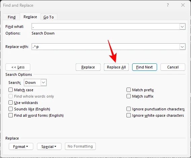191x158 pixels.
Task: Open the Format menu button
Action: coord(21,147)
